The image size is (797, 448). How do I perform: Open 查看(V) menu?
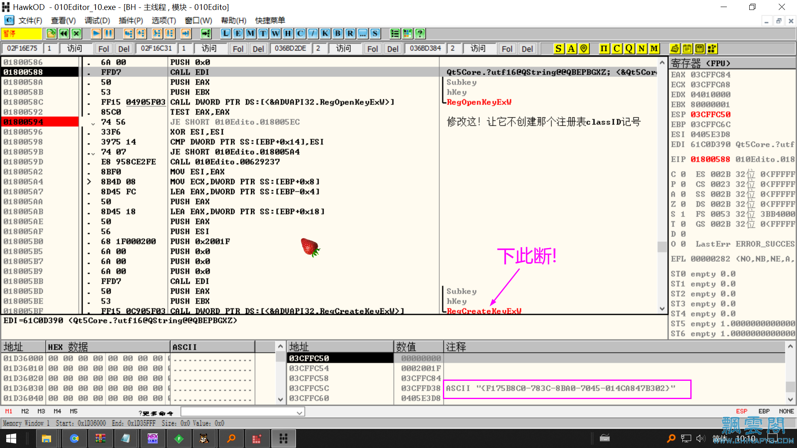[x=63, y=20]
